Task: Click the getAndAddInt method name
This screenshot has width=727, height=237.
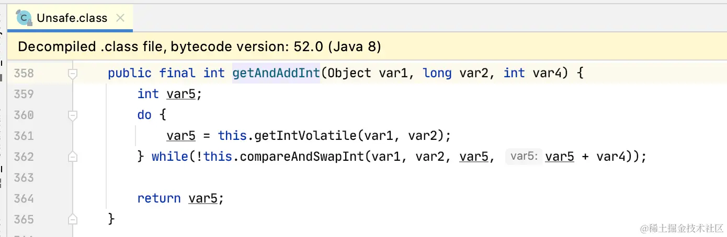Action: [x=276, y=73]
